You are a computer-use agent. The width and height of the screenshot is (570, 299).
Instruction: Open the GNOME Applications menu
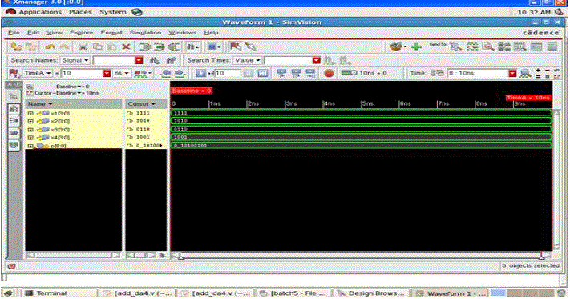click(40, 12)
